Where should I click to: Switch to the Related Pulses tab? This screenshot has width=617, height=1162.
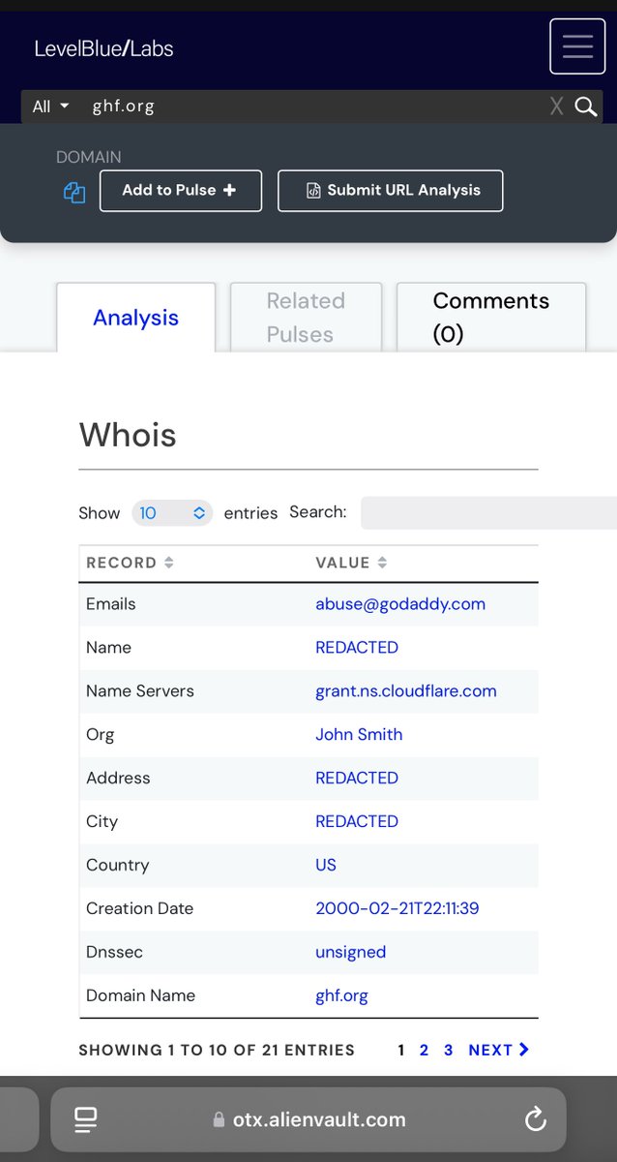pyautogui.click(x=306, y=318)
